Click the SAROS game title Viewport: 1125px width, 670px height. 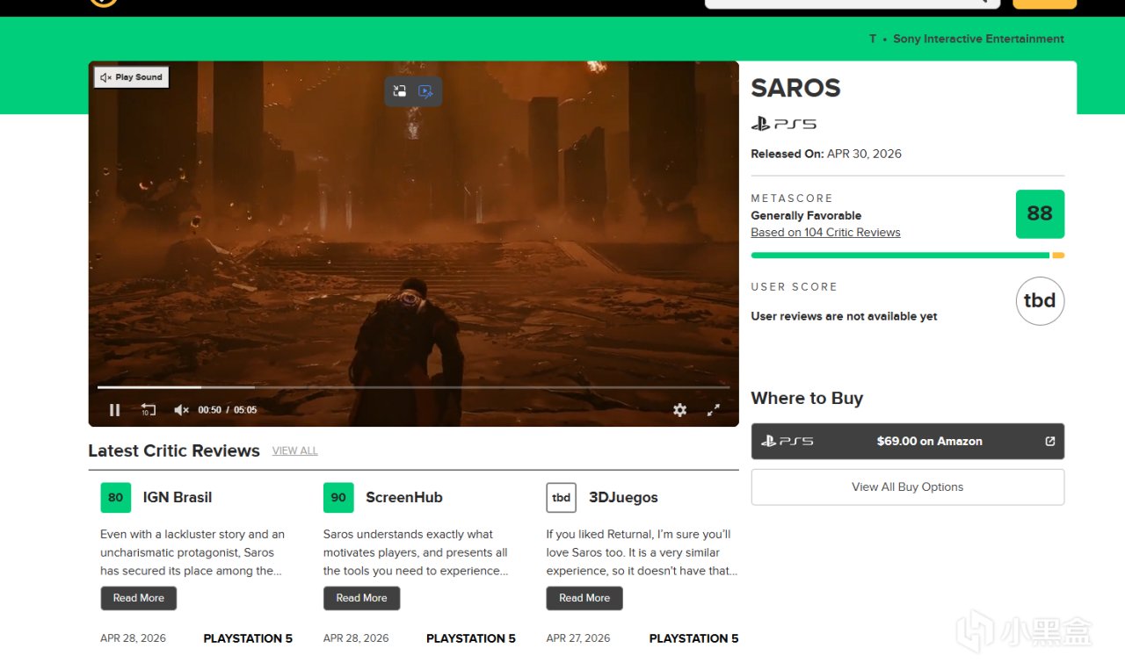click(795, 88)
